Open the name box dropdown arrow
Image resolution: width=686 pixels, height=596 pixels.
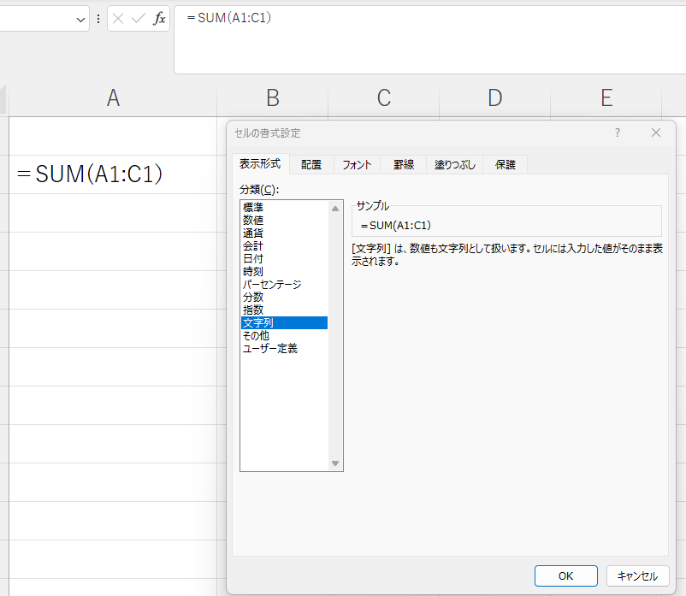click(x=80, y=20)
